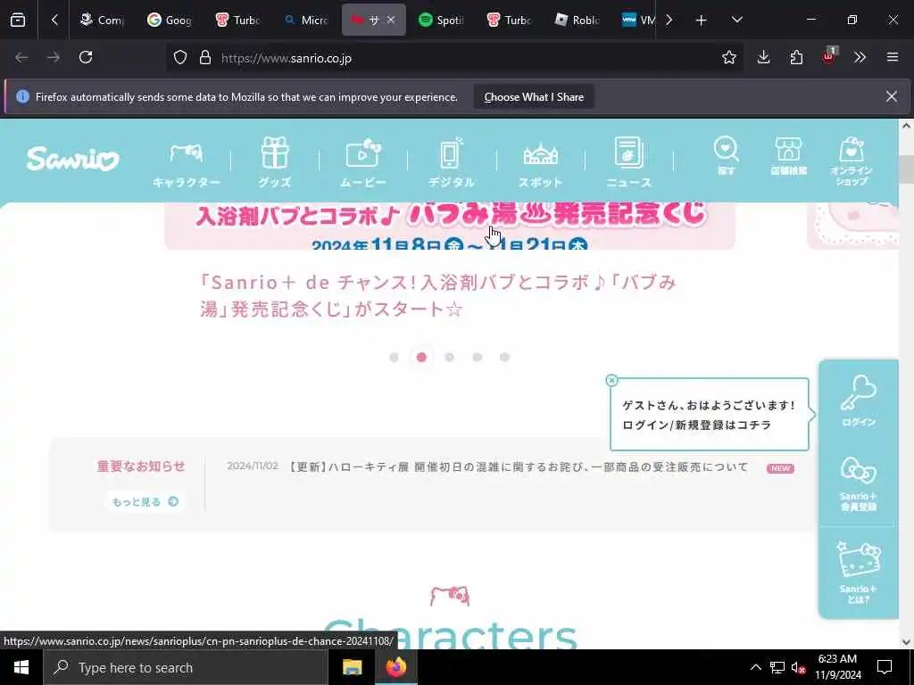Screen dimensions: 914x685
Task: Open the キャラクター (Characters) nav icon
Action: (x=187, y=165)
